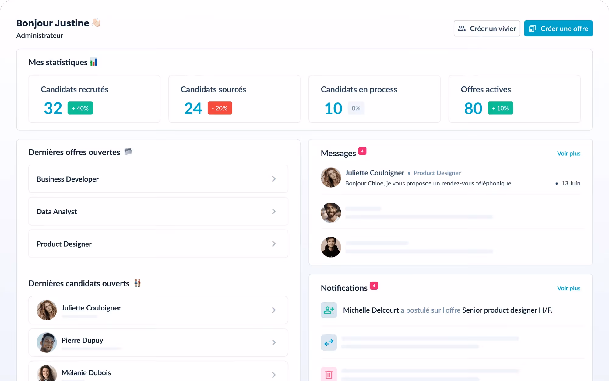The image size is (609, 381).
Task: Click the bar chart icon beside Mes statistiques
Action: coord(94,62)
